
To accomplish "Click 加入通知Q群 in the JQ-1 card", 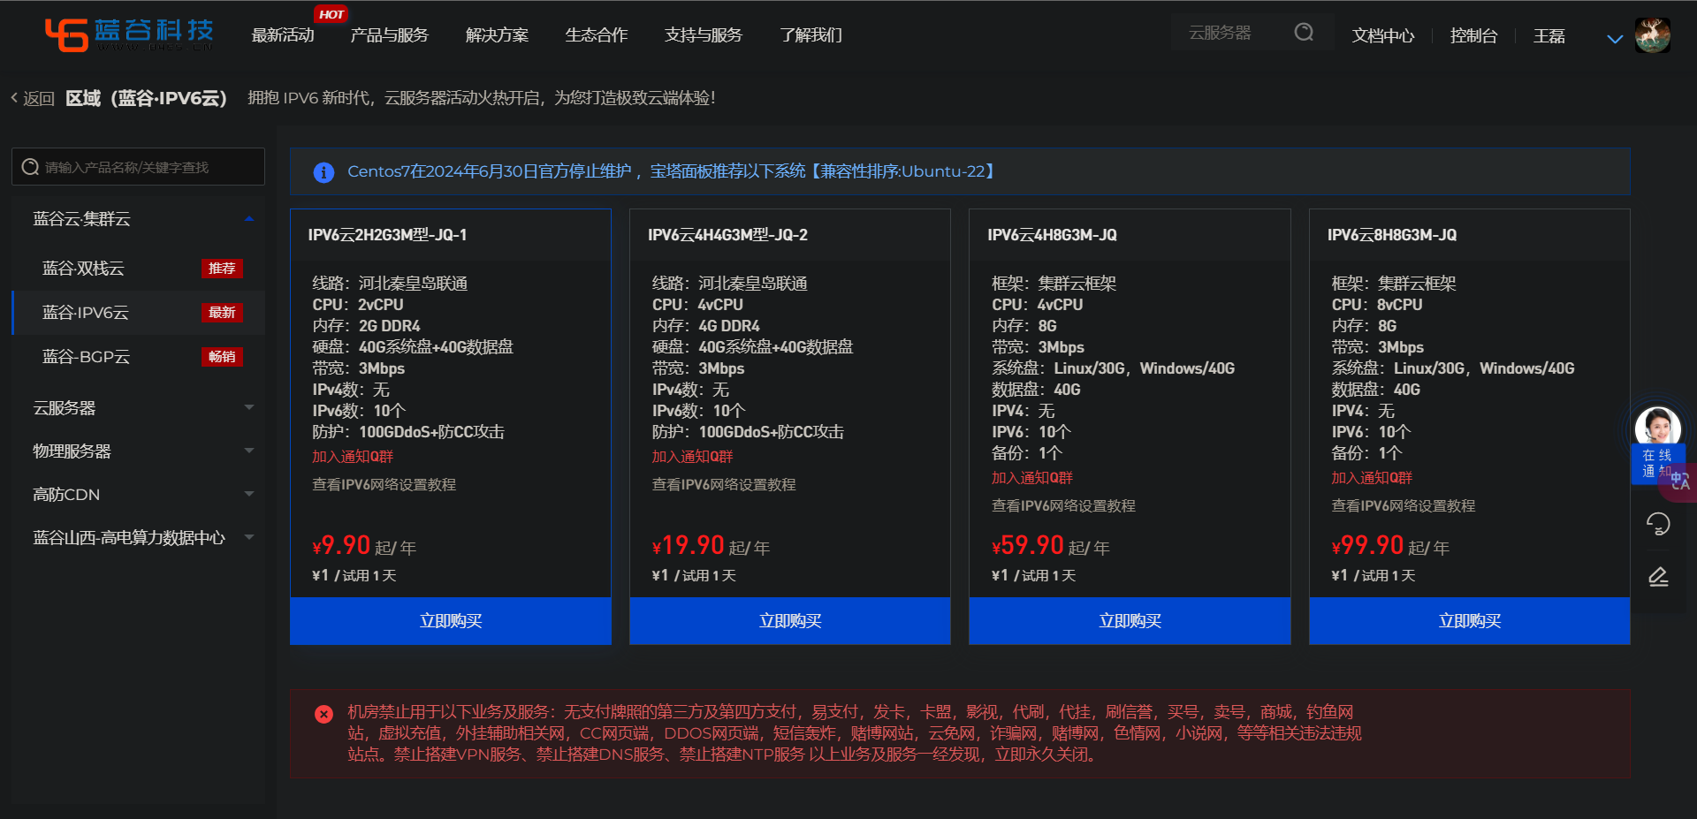I will pyautogui.click(x=353, y=457).
